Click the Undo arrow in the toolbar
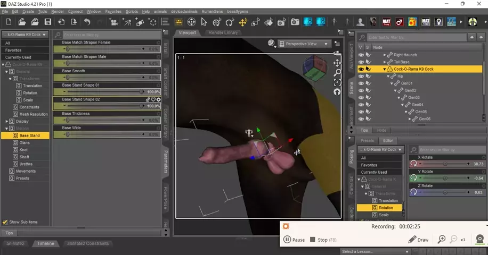The image size is (488, 255). point(87,22)
